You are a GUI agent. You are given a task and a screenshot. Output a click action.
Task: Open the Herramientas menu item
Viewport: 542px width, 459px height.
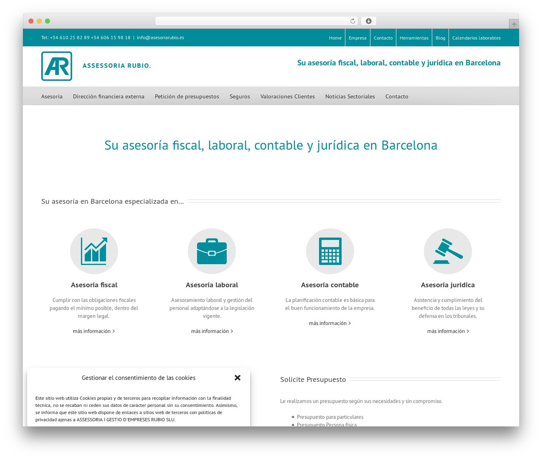point(414,38)
